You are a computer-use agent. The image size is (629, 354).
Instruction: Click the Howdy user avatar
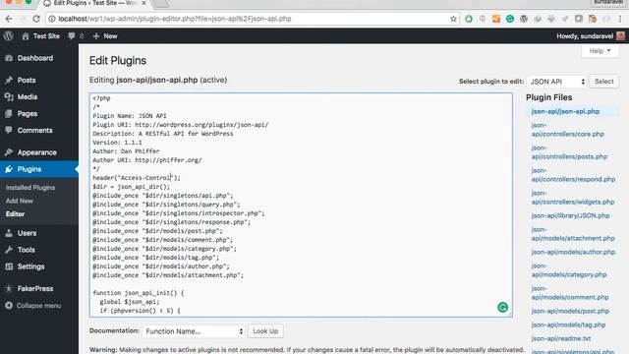[620, 36]
